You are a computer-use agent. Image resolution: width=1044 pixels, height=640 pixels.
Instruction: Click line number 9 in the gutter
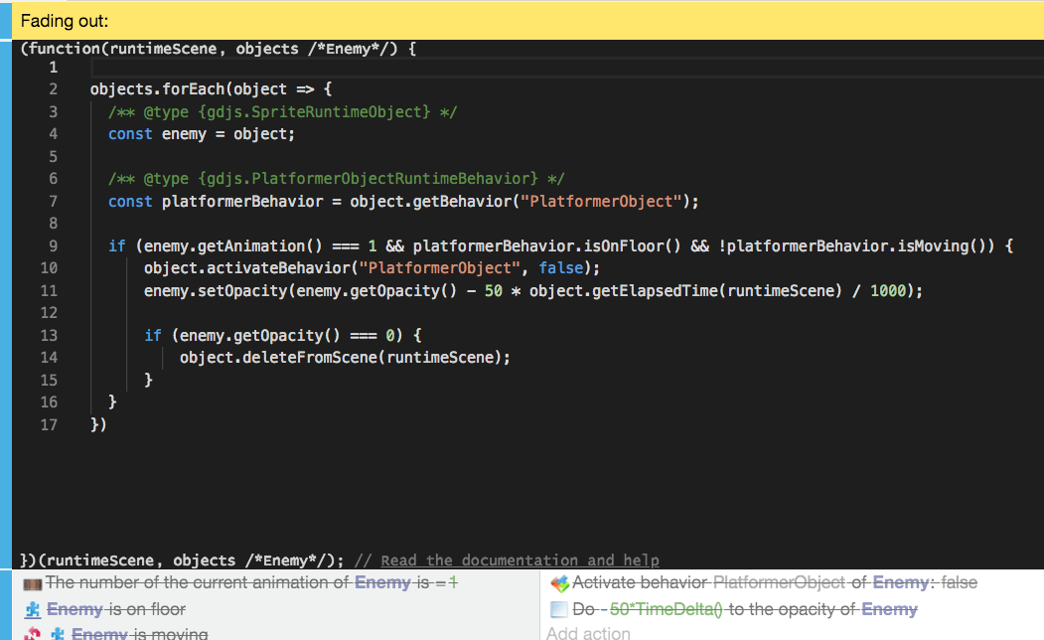[53, 245]
